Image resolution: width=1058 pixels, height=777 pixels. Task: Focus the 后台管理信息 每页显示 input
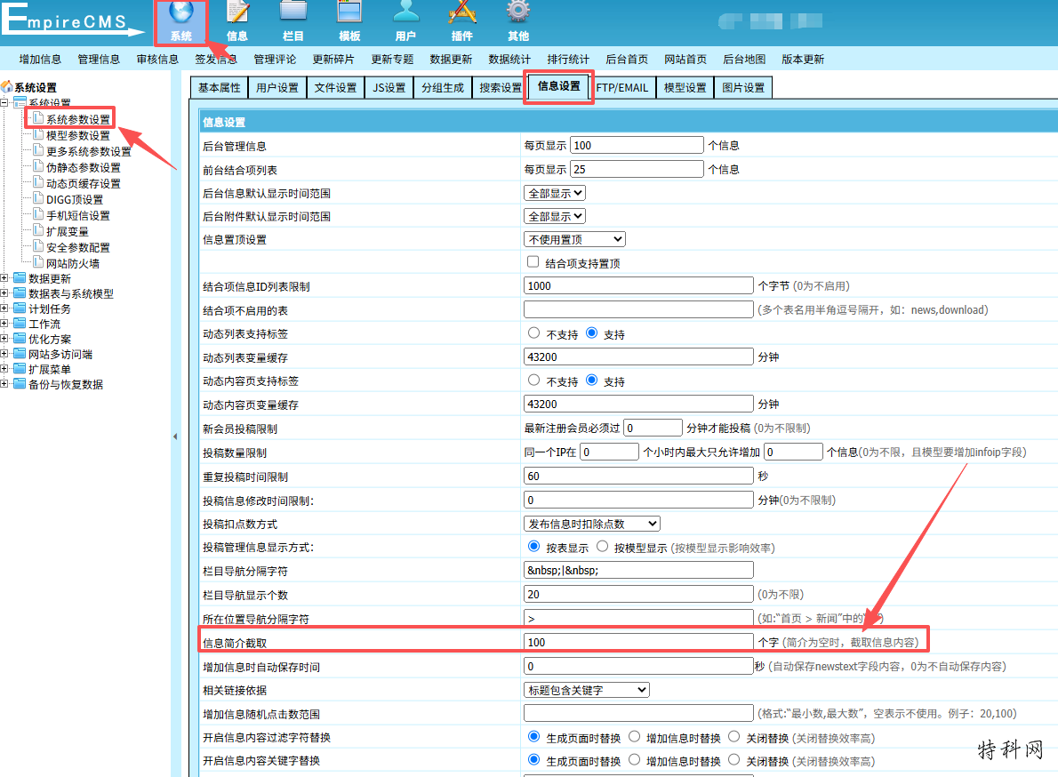637,146
